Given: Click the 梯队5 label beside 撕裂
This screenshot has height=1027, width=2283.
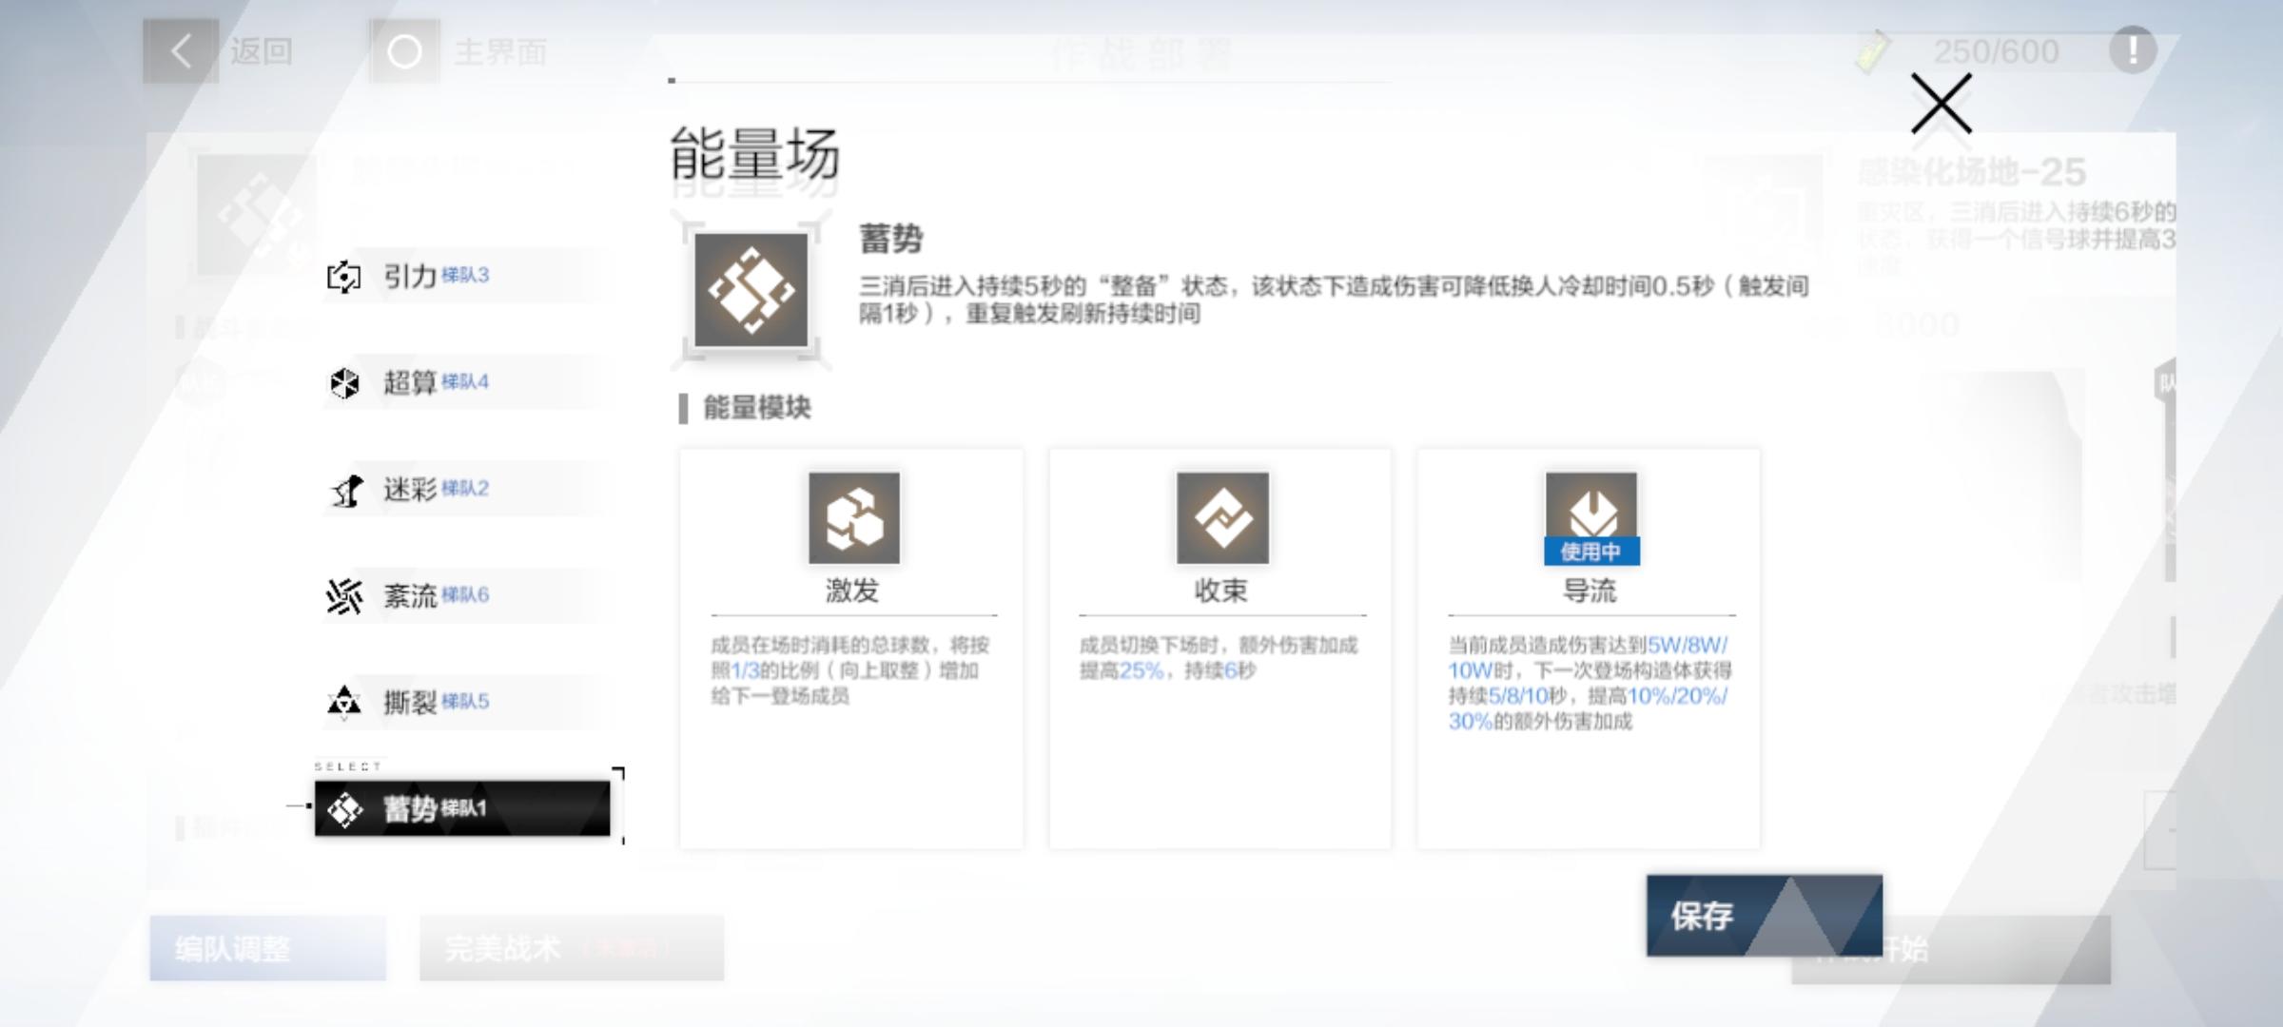Looking at the screenshot, I should tap(465, 701).
